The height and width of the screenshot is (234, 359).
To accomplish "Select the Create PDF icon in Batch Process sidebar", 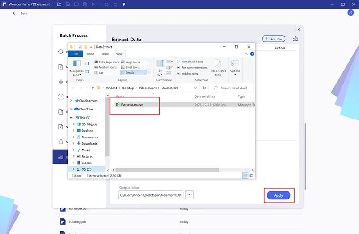I will pyautogui.click(x=61, y=66).
